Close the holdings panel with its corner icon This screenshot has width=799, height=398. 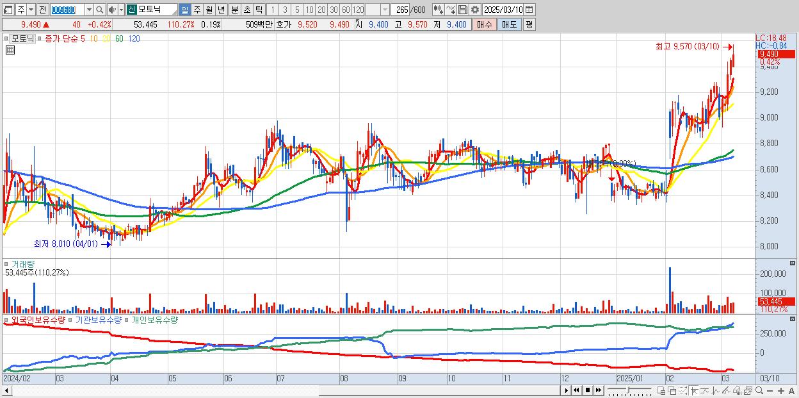[x=794, y=319]
